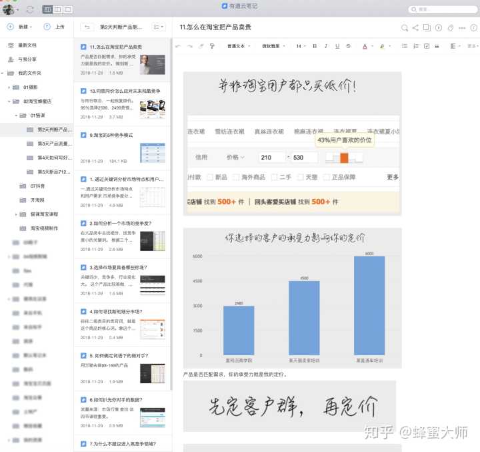The height and width of the screenshot is (452, 480).
Task: Click the tag icon in note header
Action: (x=451, y=27)
